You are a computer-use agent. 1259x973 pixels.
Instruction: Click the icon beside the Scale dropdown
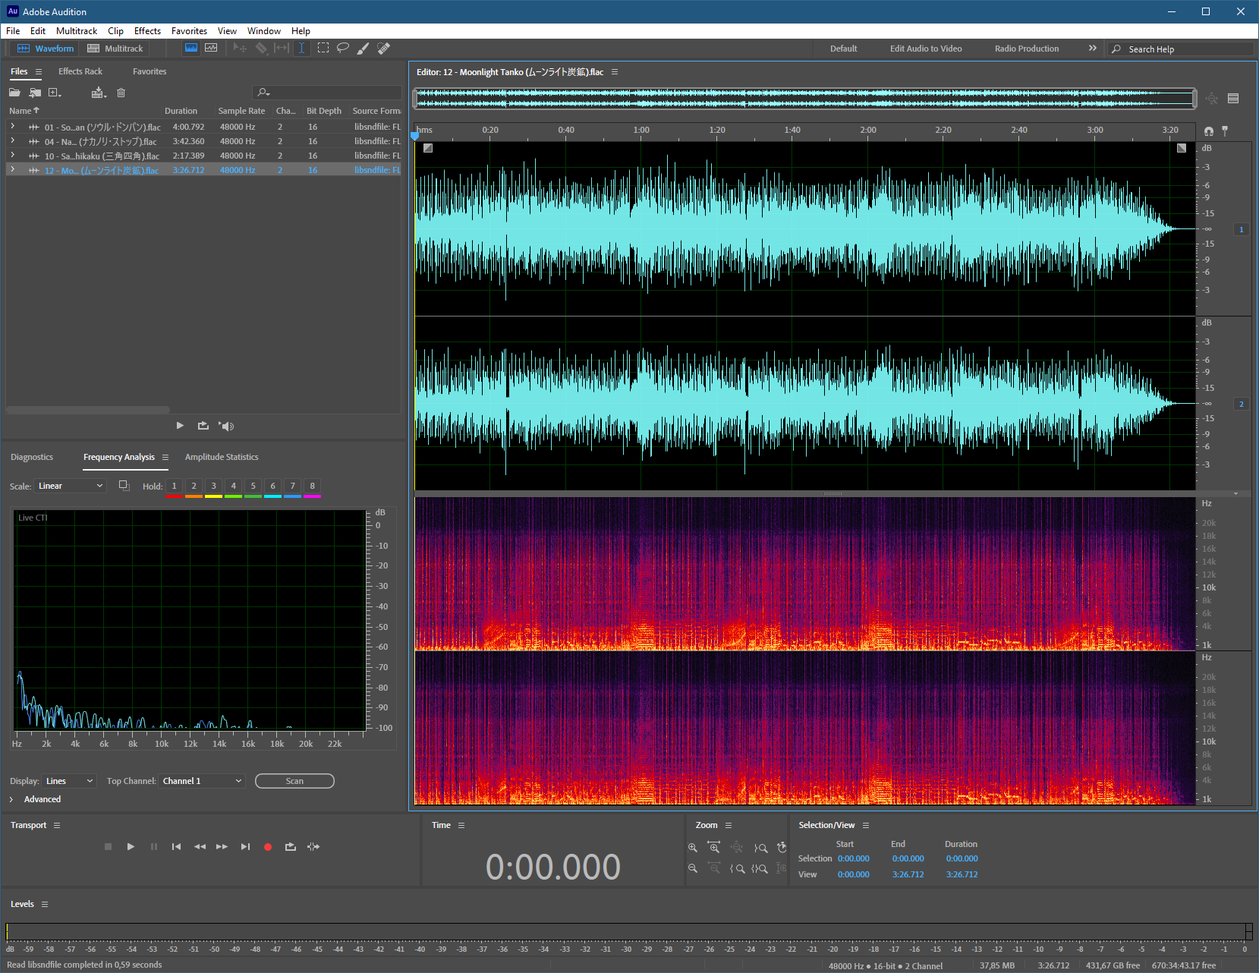pos(124,486)
